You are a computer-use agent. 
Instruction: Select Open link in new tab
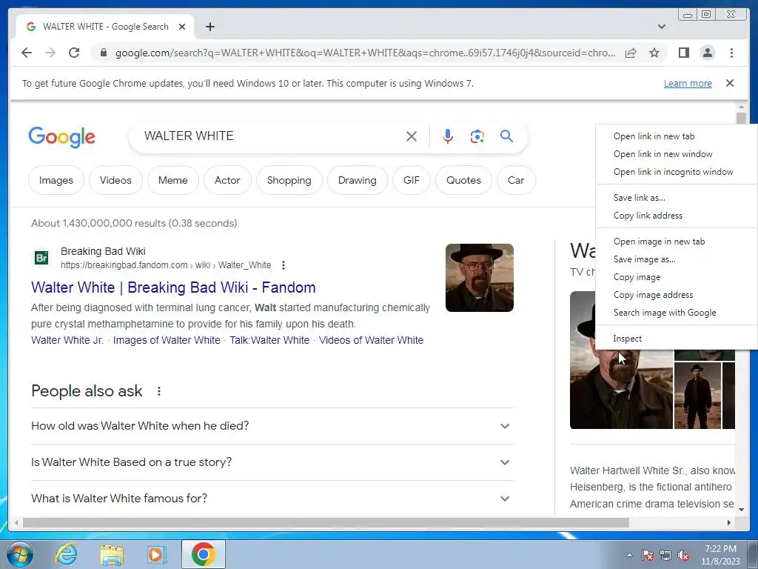tap(677, 136)
